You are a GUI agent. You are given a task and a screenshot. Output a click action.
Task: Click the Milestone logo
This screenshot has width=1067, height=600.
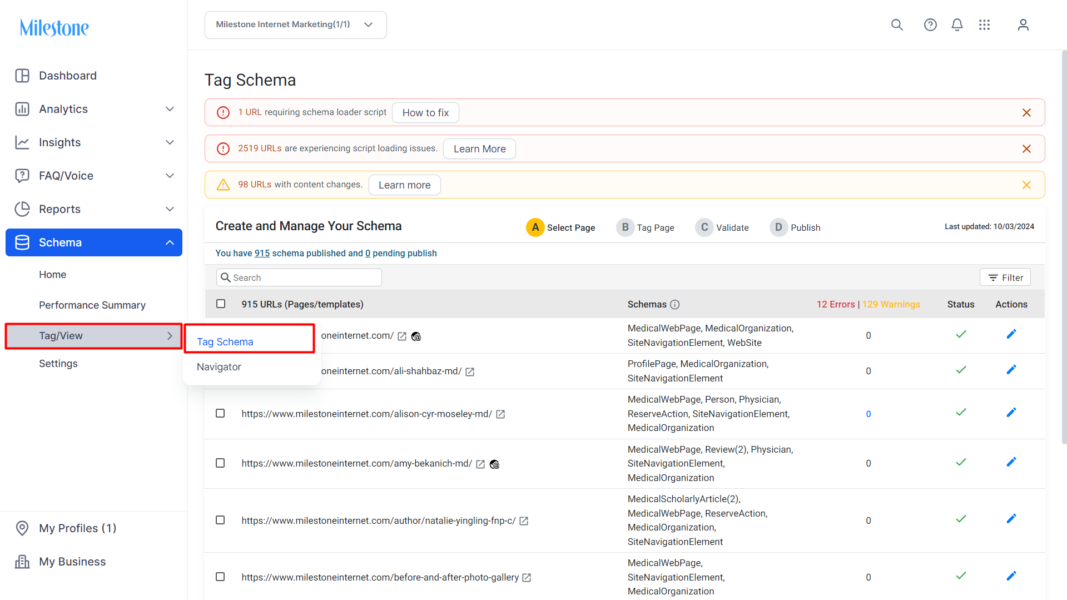pos(54,27)
